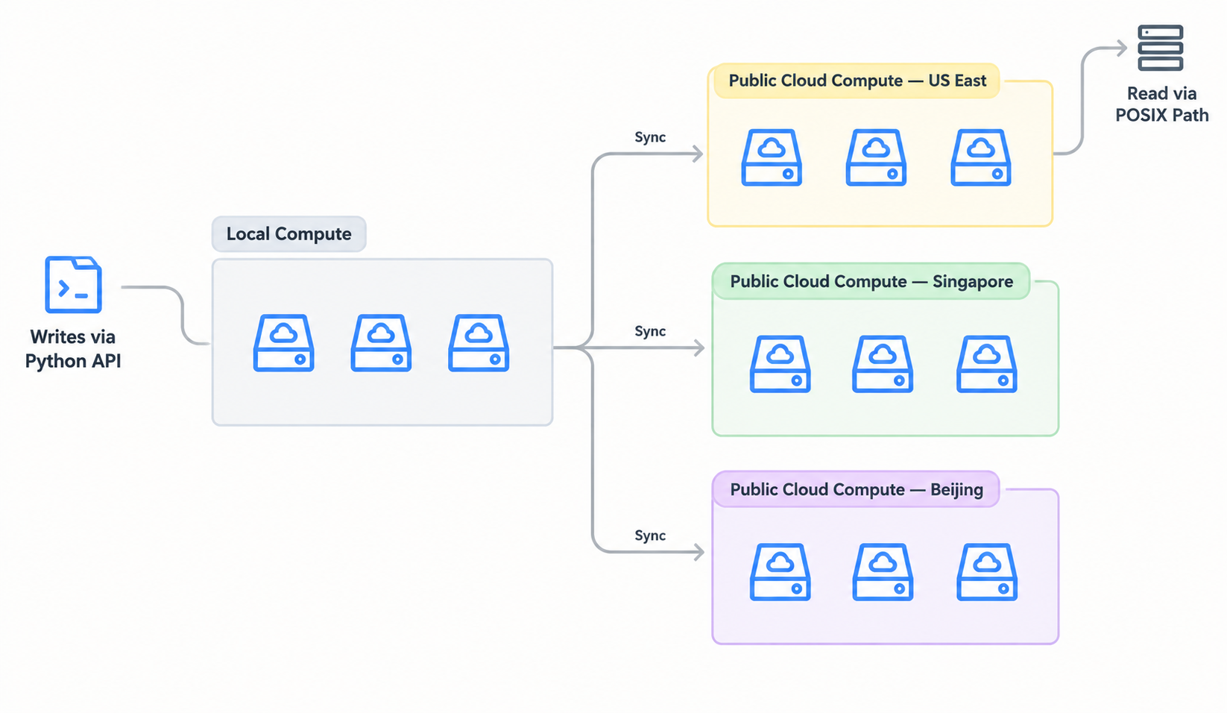Click the Sync label on the Beijing arrow

tap(650, 535)
